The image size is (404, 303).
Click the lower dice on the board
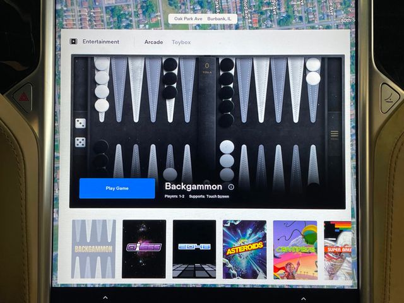click(81, 142)
